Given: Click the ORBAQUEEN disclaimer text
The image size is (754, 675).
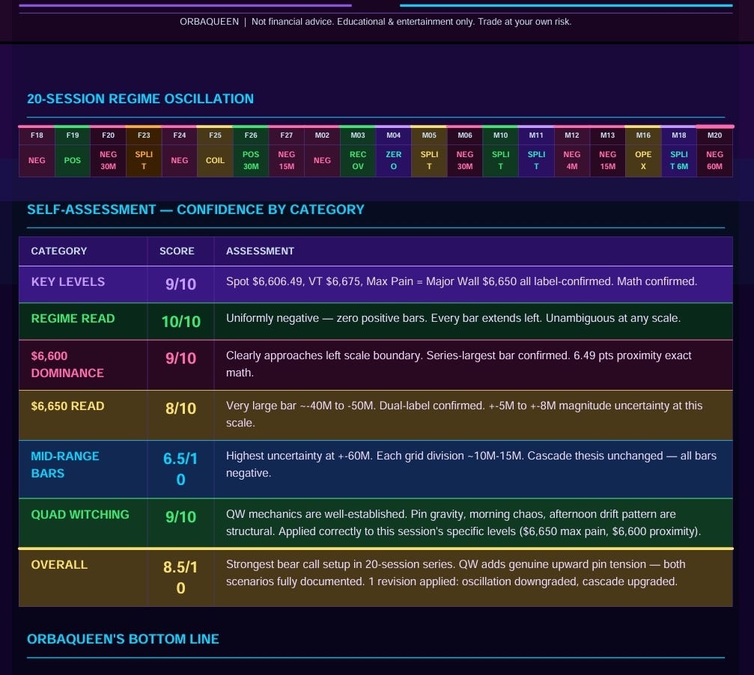Looking at the screenshot, I should pos(376,22).
